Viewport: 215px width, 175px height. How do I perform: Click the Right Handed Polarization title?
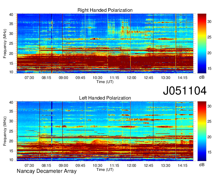click(105, 10)
